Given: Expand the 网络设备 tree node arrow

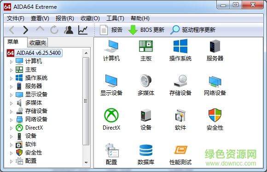Looking at the screenshot, I should [11, 120].
